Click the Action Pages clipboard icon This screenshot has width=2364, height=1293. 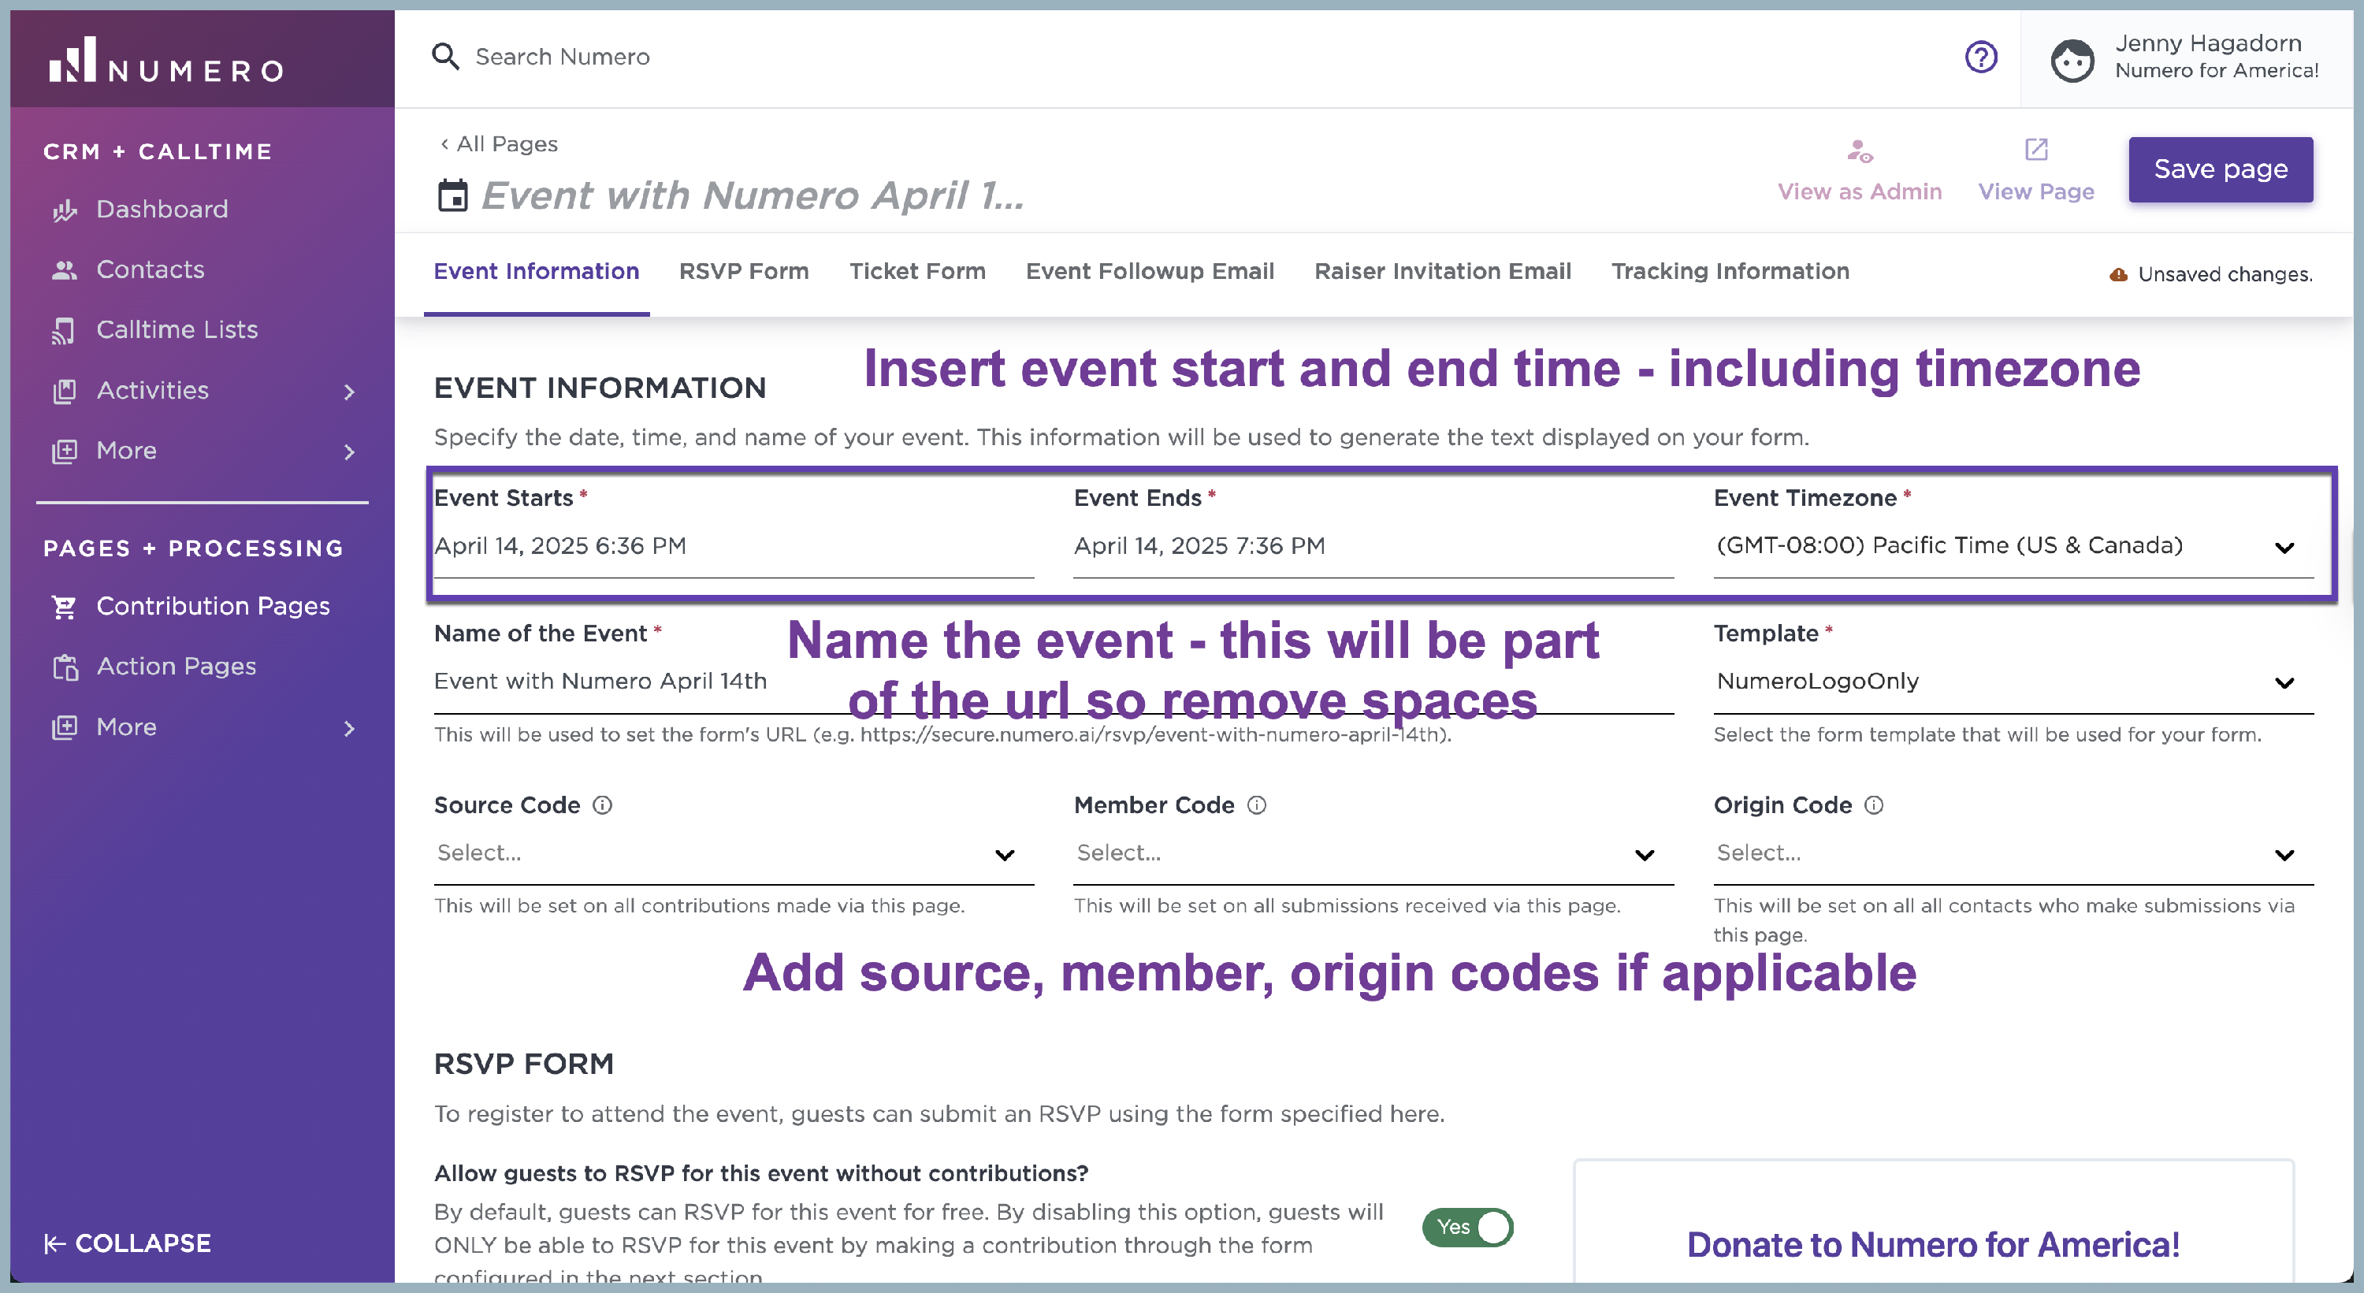[65, 667]
